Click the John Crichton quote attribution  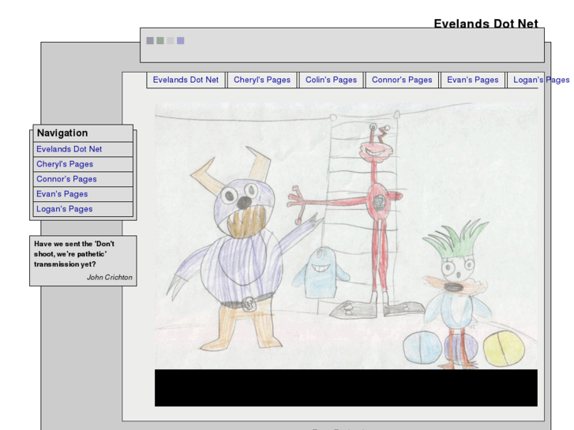coord(110,278)
